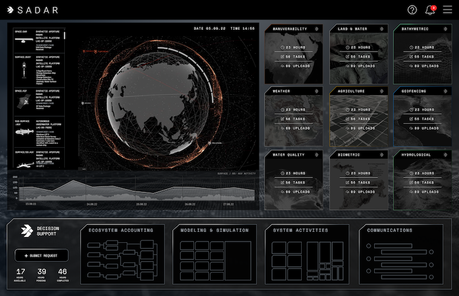The image size is (459, 296).
Task: Click the tasks icon on Biometric card
Action: pyautogui.click(x=348, y=183)
